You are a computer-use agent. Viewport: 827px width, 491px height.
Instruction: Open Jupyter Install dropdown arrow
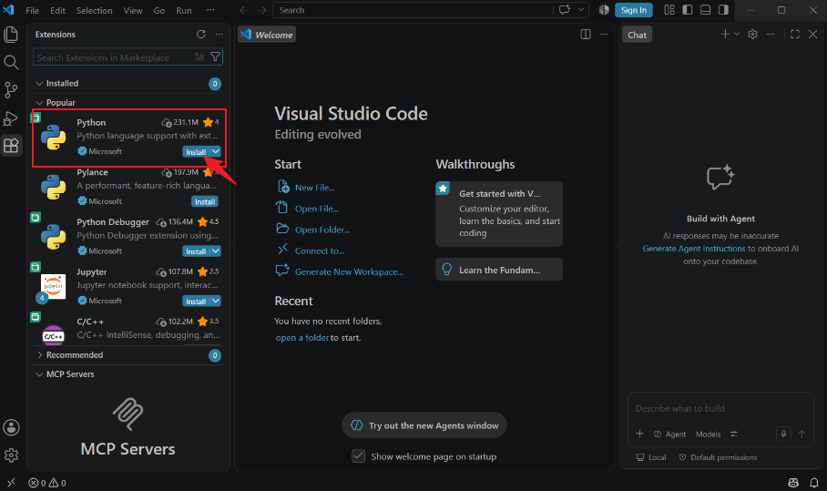pyautogui.click(x=216, y=301)
